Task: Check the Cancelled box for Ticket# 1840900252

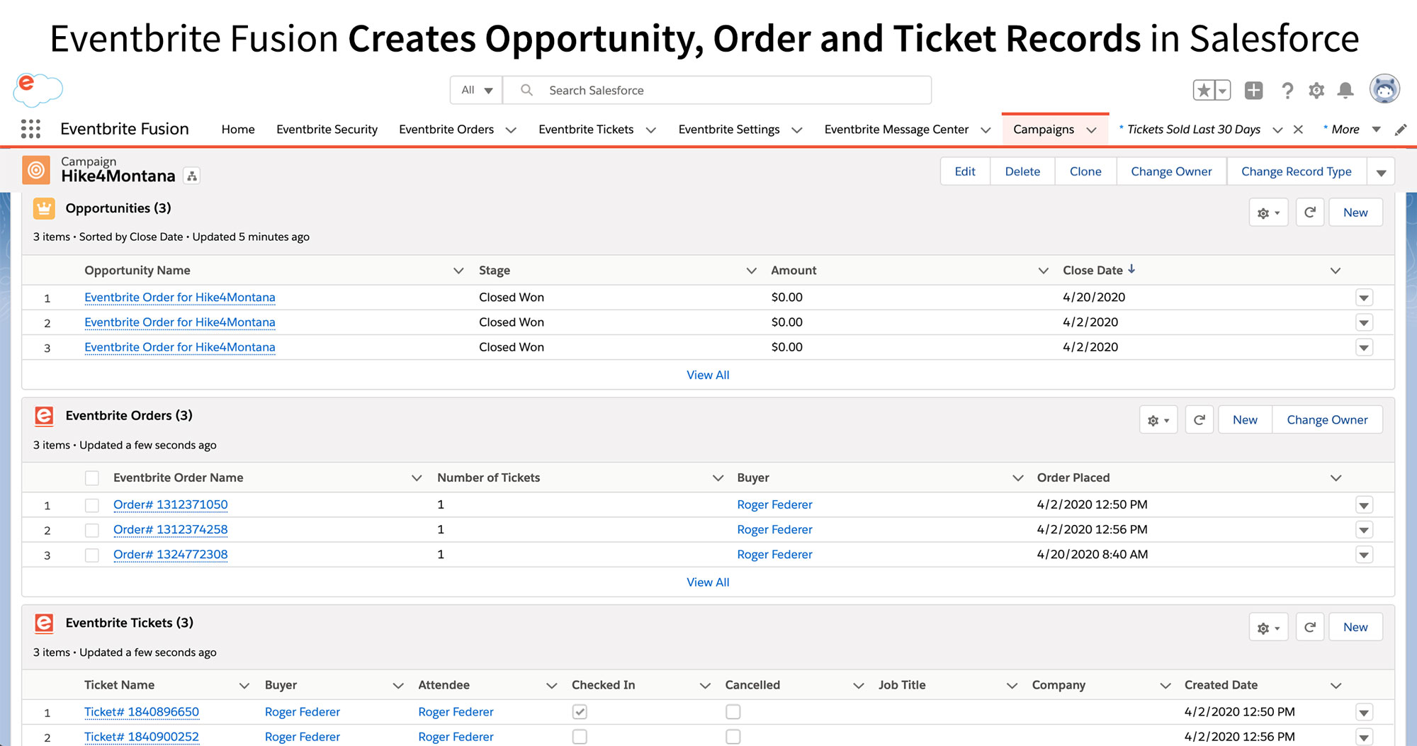Action: tap(733, 737)
